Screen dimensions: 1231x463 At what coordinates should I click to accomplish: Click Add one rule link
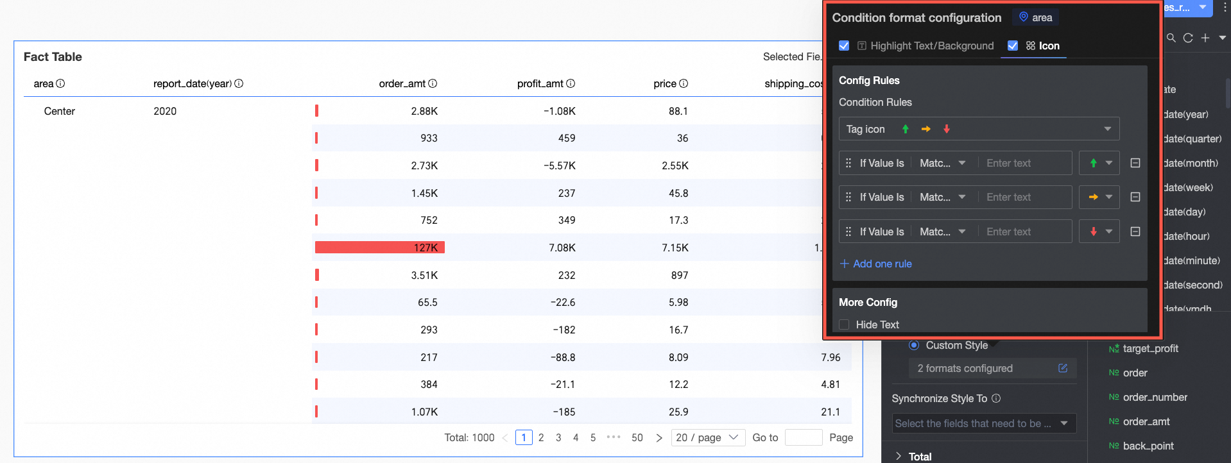875,264
